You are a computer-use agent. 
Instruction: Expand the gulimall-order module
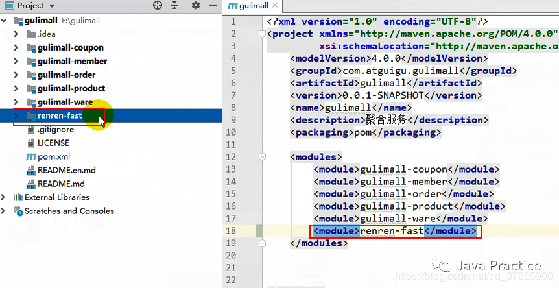tap(16, 75)
